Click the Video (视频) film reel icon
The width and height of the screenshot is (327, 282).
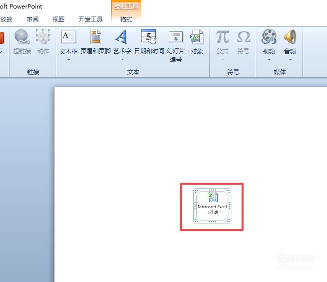coord(269,37)
